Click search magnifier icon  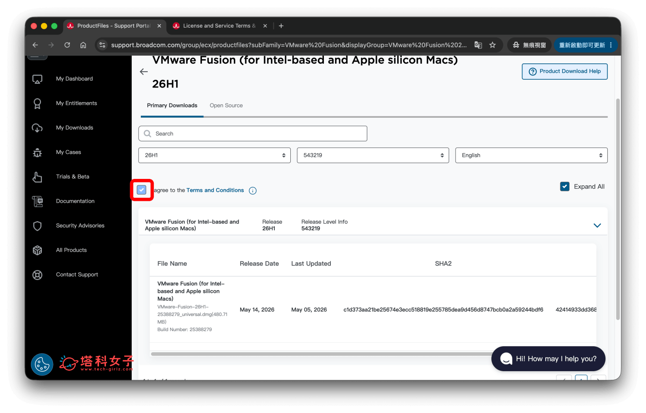[x=148, y=134]
